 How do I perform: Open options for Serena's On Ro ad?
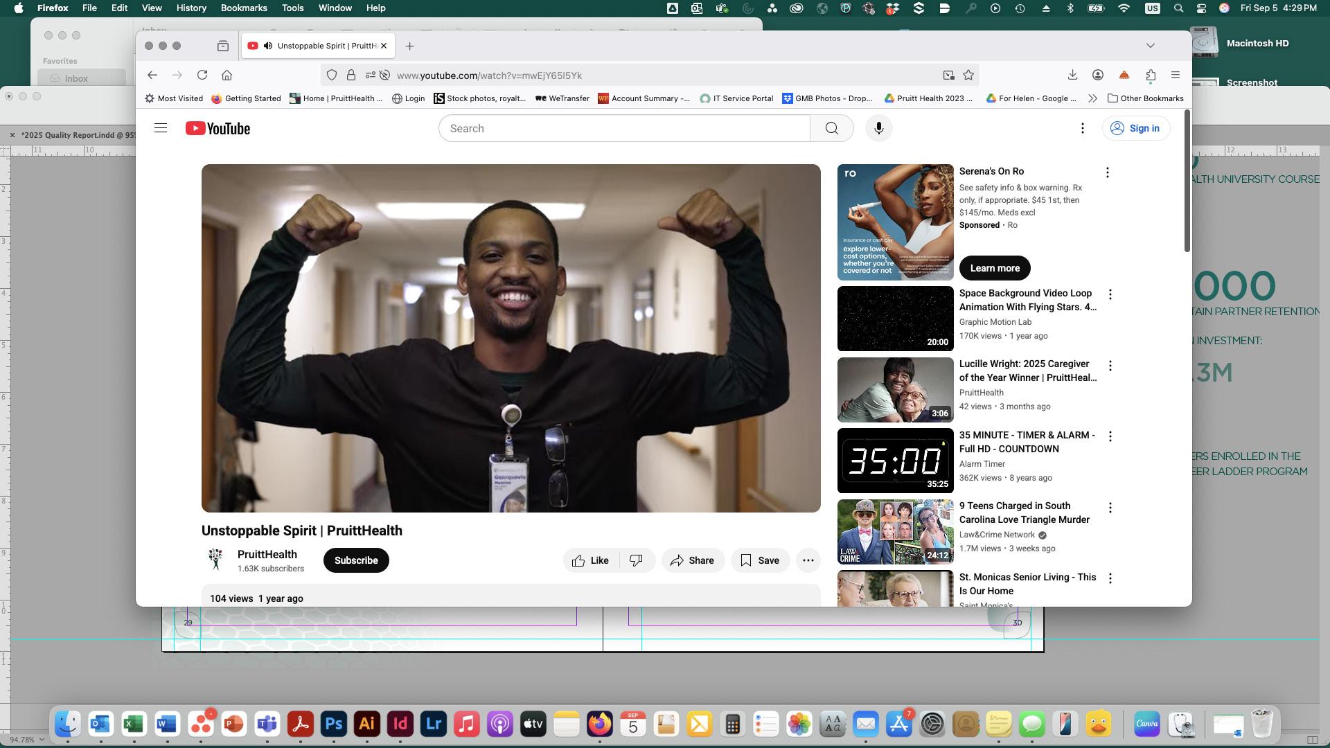pos(1107,172)
